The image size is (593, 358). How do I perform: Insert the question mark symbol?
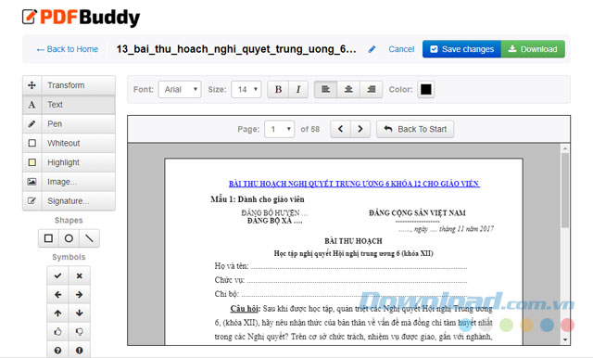[x=57, y=350]
